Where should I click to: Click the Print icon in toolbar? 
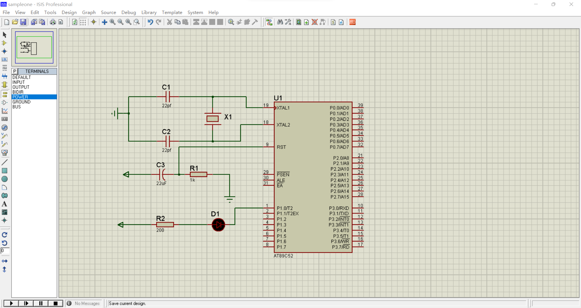click(53, 22)
